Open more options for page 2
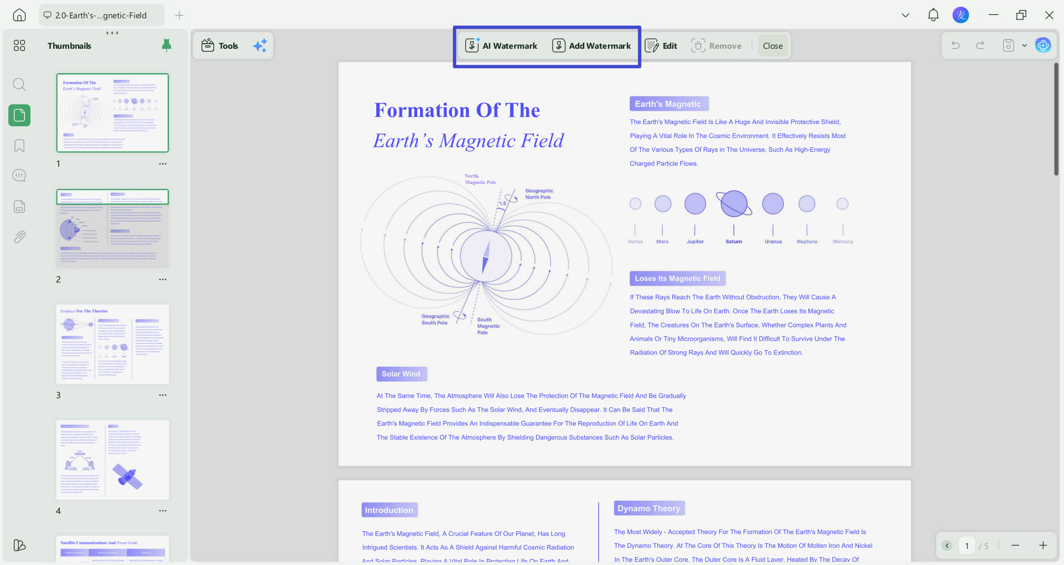The height and width of the screenshot is (565, 1064). click(x=163, y=280)
